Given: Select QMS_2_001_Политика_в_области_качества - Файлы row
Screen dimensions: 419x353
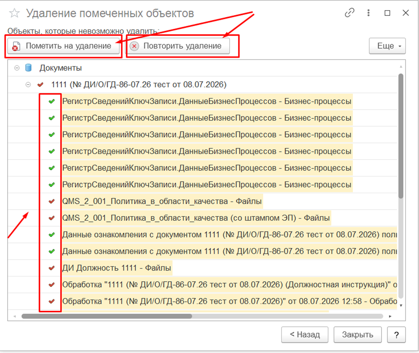Looking at the screenshot, I should 203,201.
